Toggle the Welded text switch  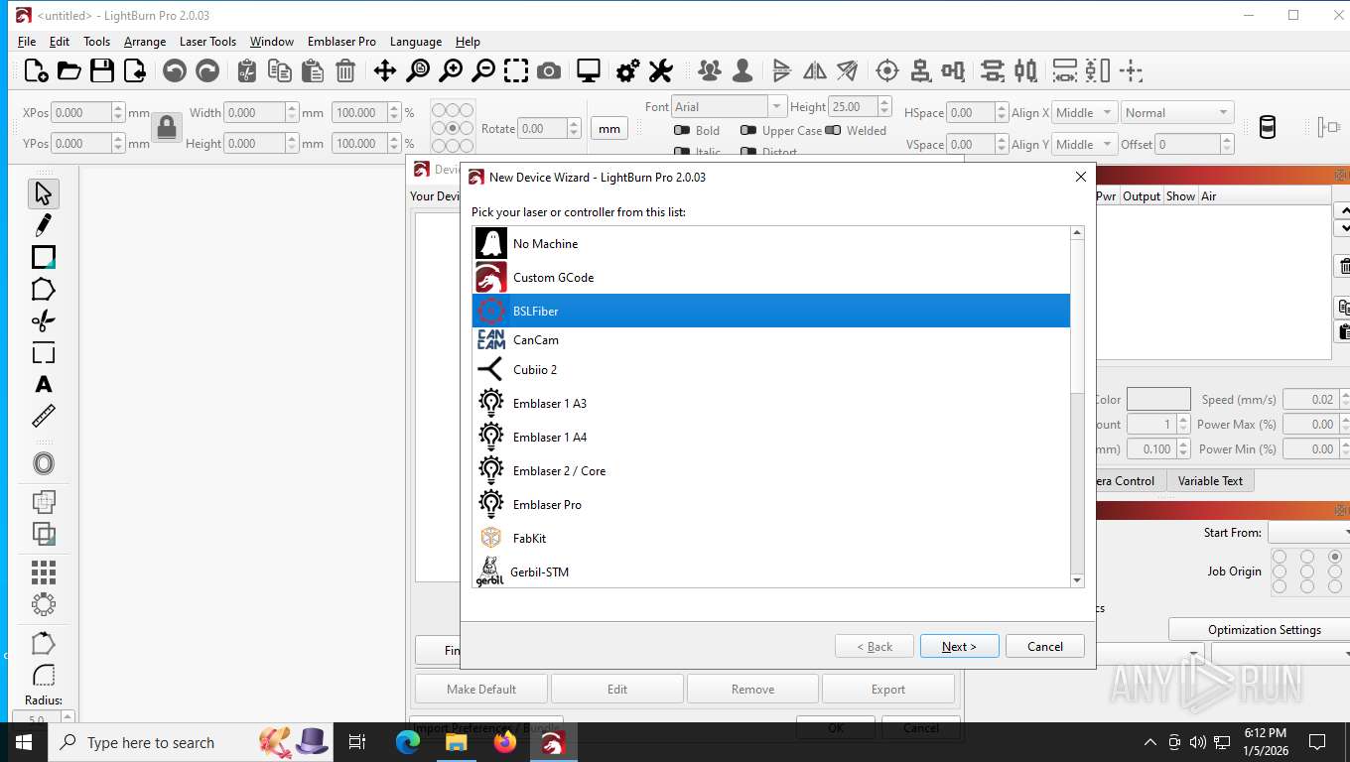click(833, 130)
